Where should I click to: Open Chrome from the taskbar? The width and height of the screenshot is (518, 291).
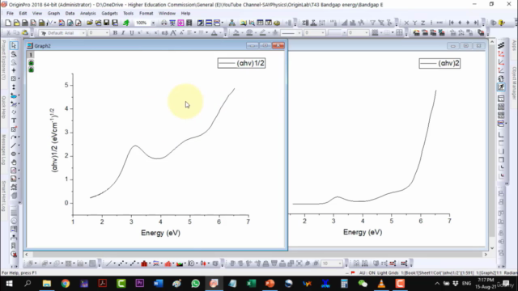pos(66,284)
